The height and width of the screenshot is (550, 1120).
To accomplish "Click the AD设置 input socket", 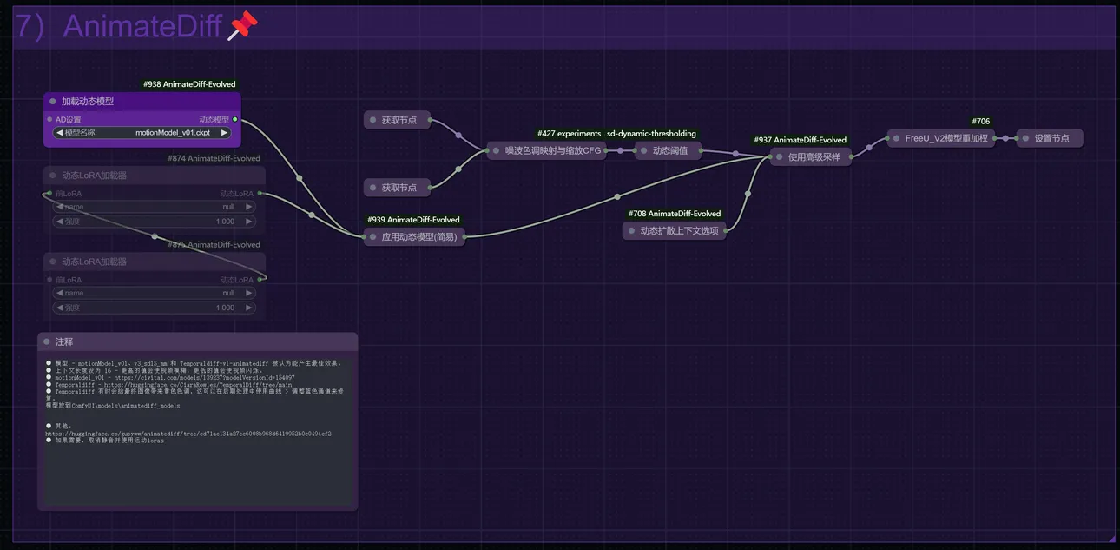I will (x=49, y=119).
